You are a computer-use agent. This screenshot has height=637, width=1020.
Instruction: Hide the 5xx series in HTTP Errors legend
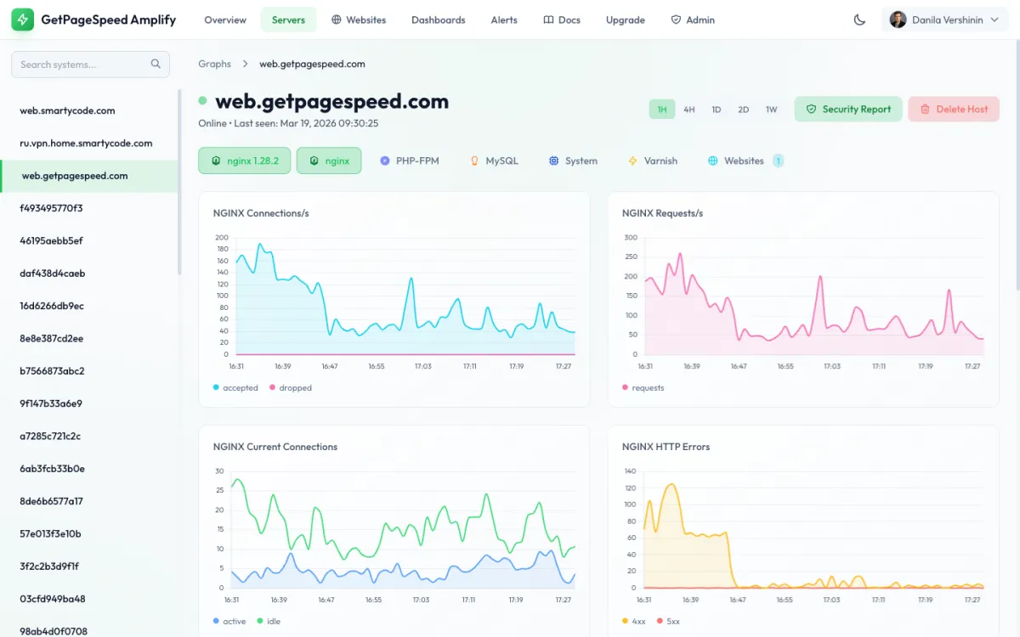(x=671, y=621)
